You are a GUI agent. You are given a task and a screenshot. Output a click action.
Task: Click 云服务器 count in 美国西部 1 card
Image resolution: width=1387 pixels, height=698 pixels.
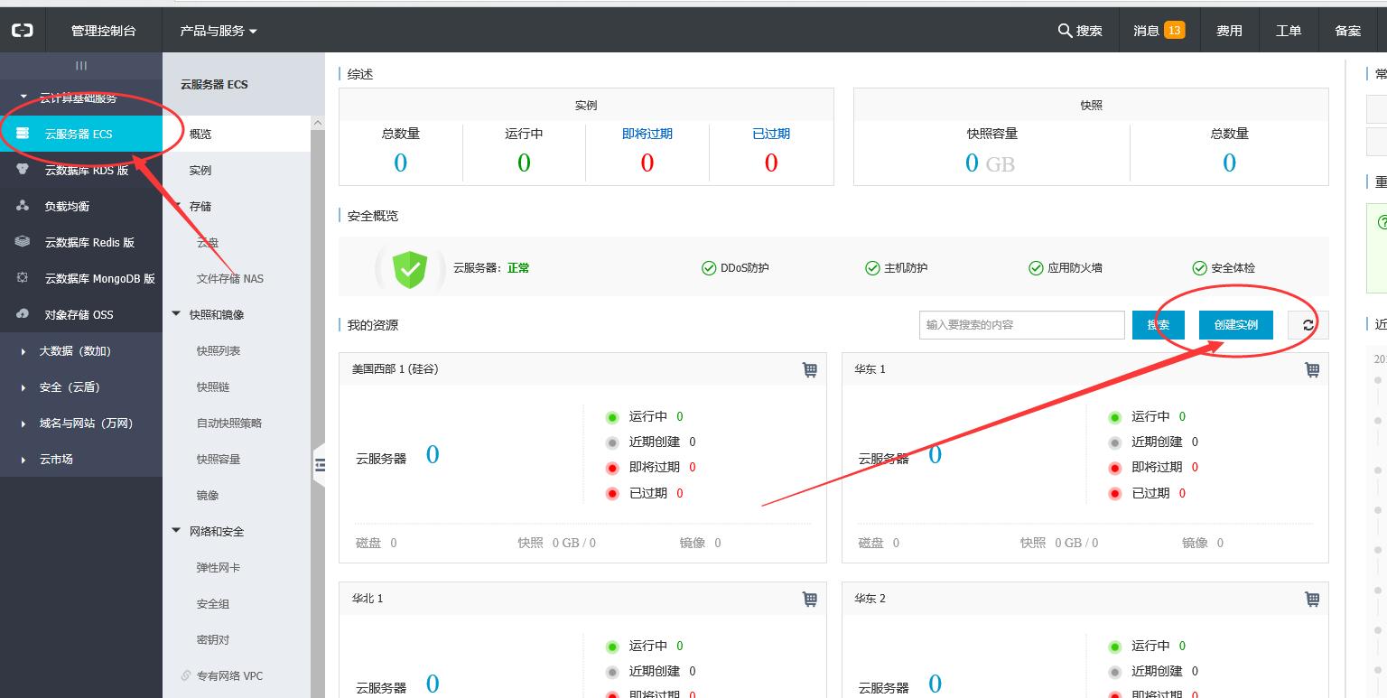(x=433, y=455)
